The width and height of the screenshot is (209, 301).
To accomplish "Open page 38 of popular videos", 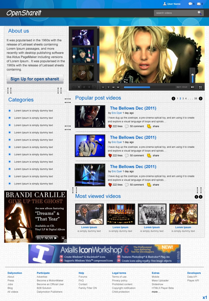I will (196, 99).
